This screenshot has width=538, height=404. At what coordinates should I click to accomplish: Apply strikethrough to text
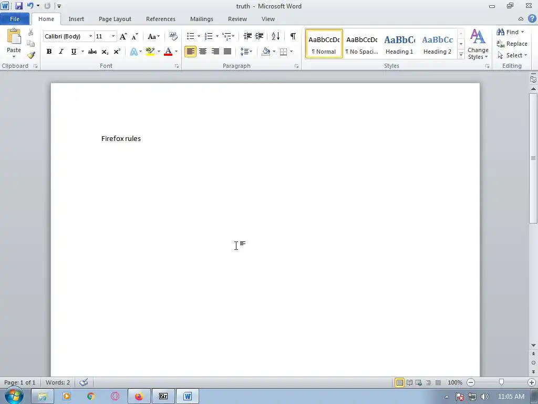[92, 52]
